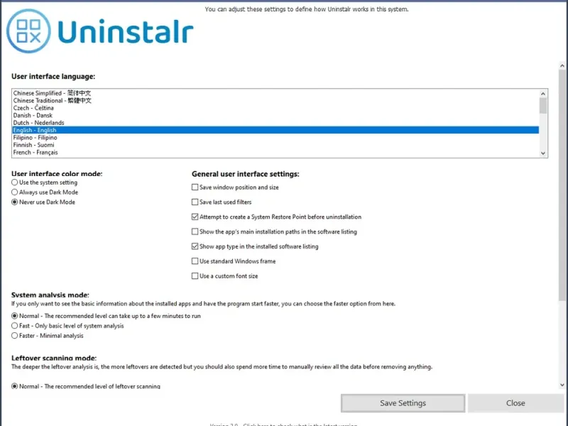Click main page scroll-up arrow

point(562,65)
